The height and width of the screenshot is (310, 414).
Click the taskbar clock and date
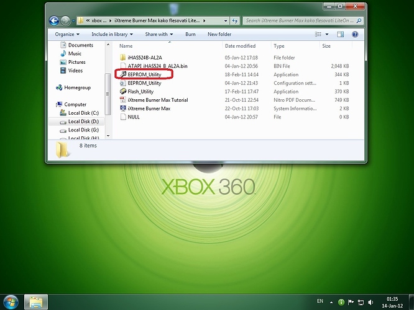coord(392,302)
